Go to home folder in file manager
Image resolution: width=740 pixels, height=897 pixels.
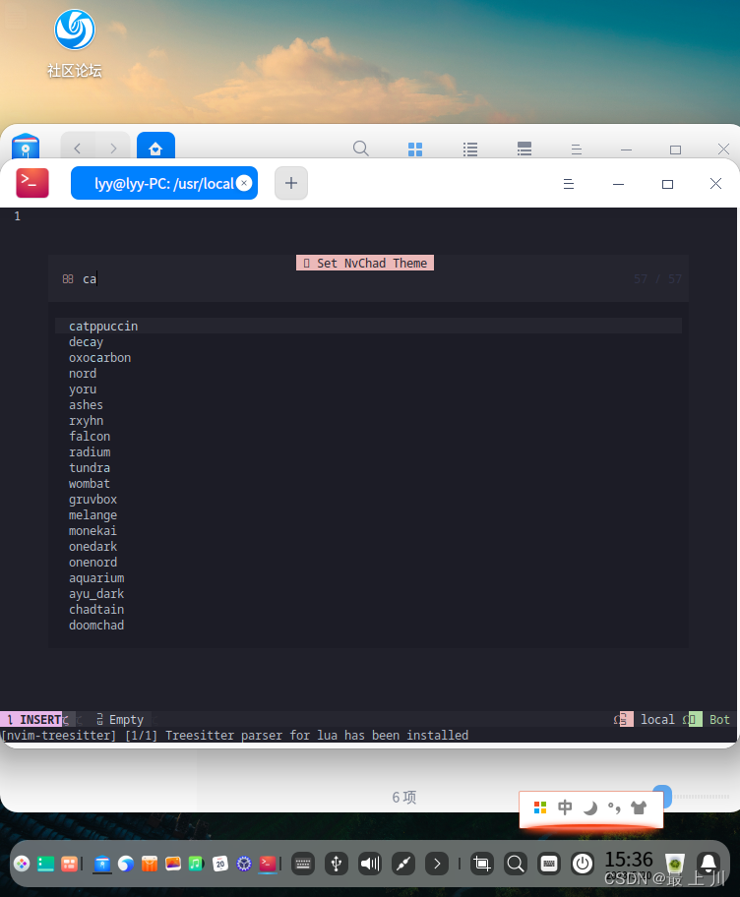pyautogui.click(x=155, y=149)
